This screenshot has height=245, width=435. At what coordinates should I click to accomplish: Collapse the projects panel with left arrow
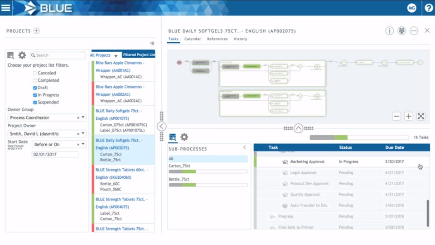point(161,127)
